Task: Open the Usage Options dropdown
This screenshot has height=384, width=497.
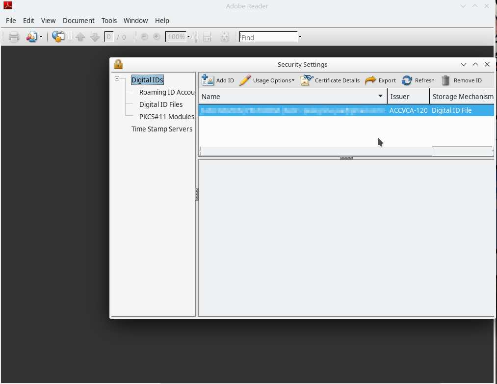Action: pos(267,80)
